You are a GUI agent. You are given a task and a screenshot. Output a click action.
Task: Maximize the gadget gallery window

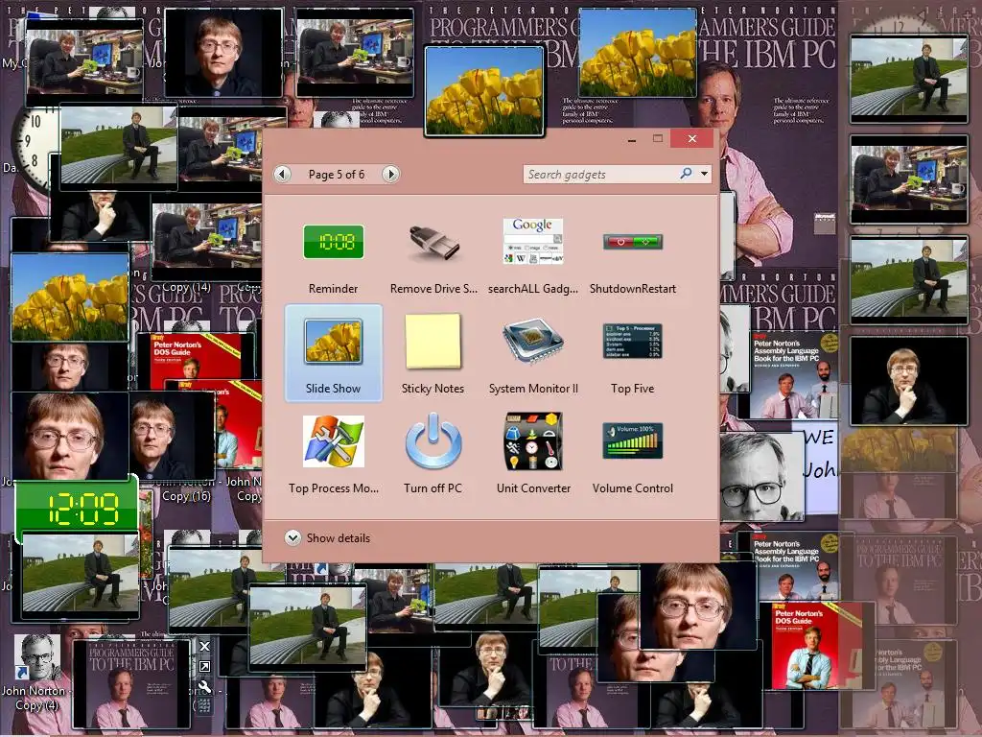pyautogui.click(x=658, y=138)
